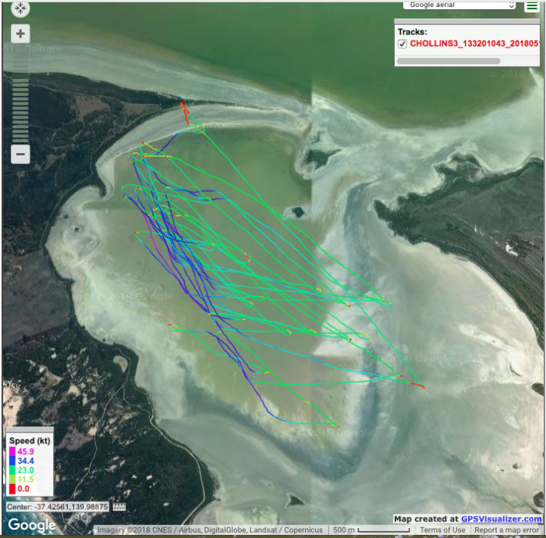This screenshot has height=538, width=546.
Task: Uncheck the CHOLLINS3 track checkbox
Action: click(402, 45)
